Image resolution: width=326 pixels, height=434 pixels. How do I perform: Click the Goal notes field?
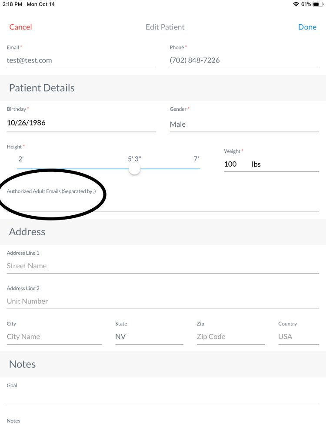point(163,398)
